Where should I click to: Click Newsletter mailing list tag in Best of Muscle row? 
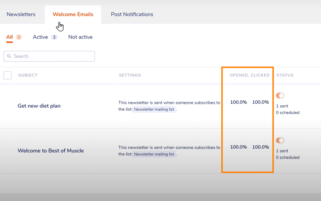(x=154, y=154)
